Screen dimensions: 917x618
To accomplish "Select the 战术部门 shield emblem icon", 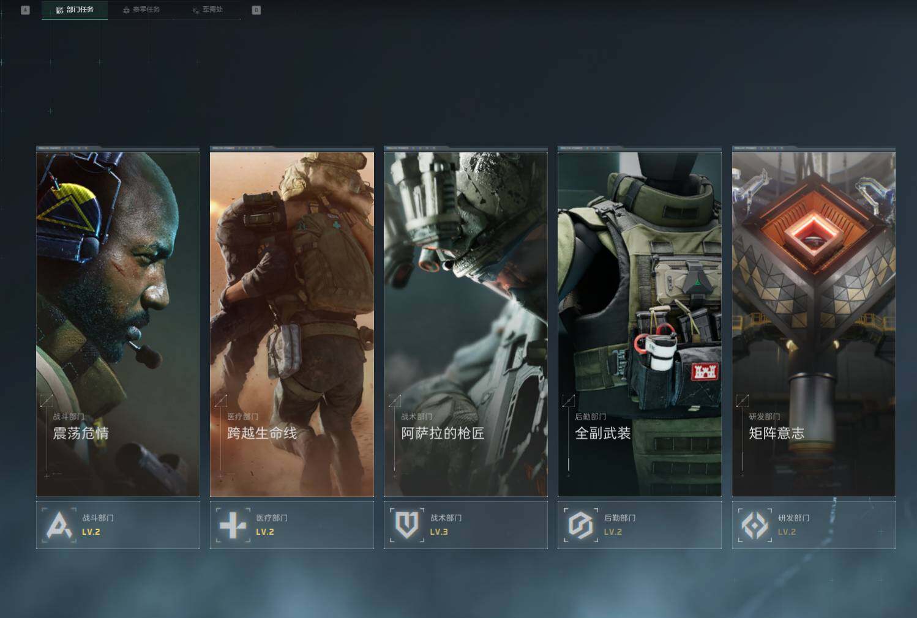I will point(406,525).
